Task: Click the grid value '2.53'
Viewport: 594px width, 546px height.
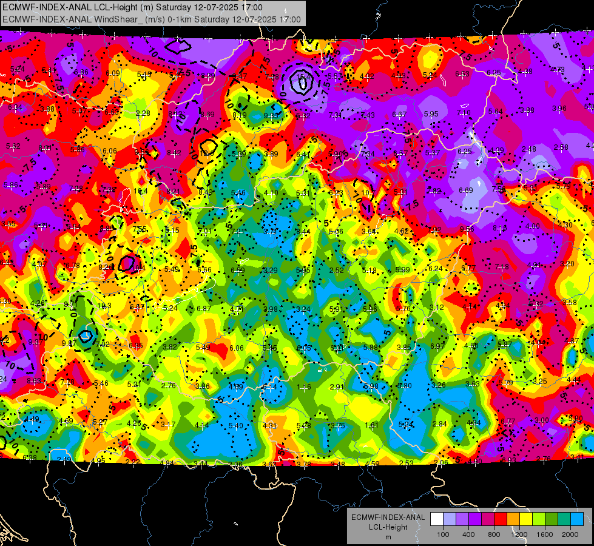Action: [x=407, y=463]
